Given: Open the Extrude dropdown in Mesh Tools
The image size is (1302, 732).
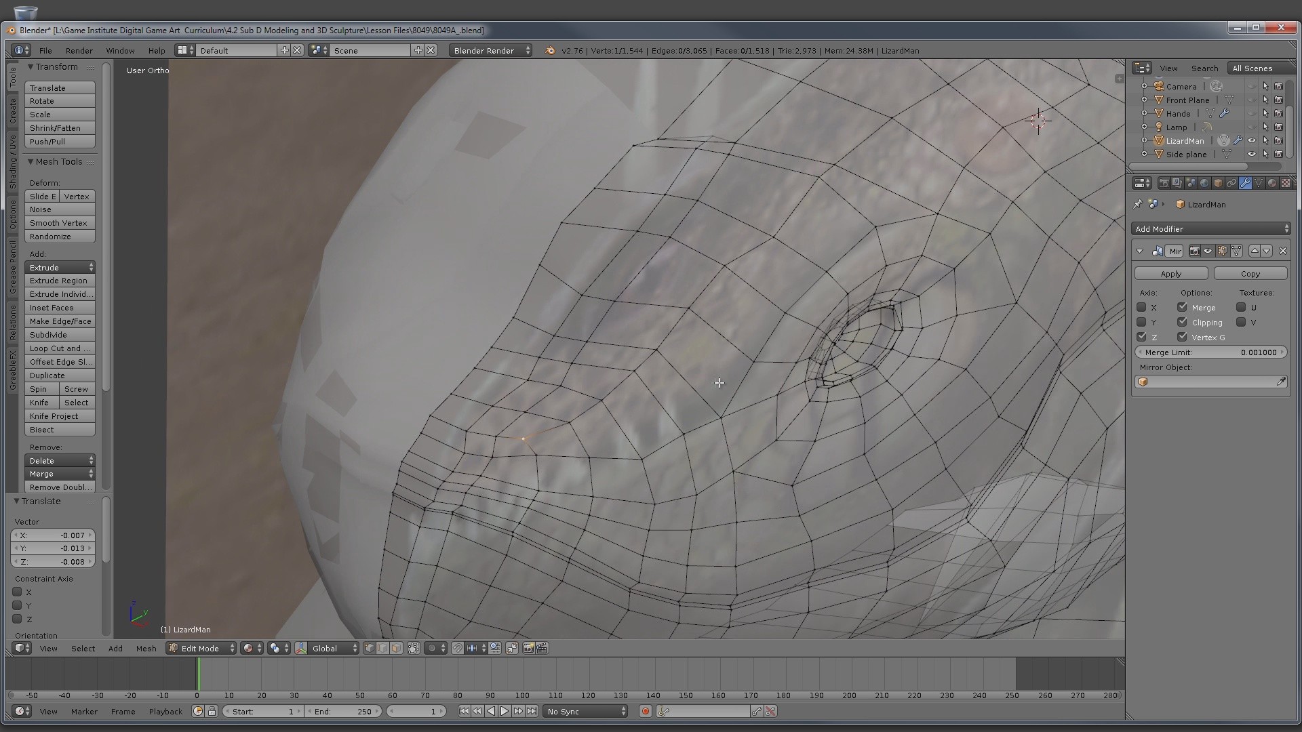Looking at the screenshot, I should coord(60,267).
